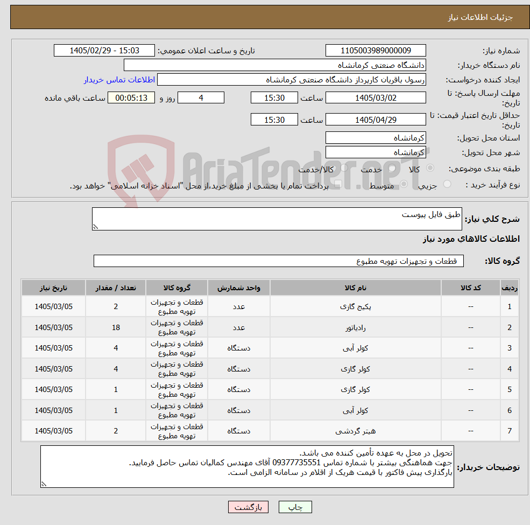This screenshot has height=525, width=530.
Task: Click the تاریخ نیاز column header
Action: click(53, 288)
